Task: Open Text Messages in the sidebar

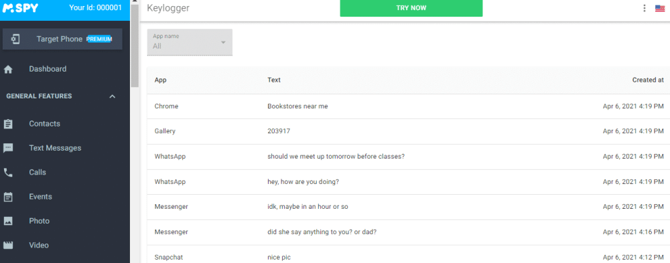Action: [55, 148]
